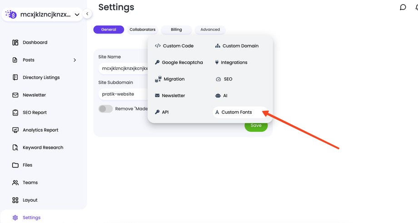Viewport: 418px width, 223px height.
Task: Click the Analytics Report icon
Action: coord(15,130)
